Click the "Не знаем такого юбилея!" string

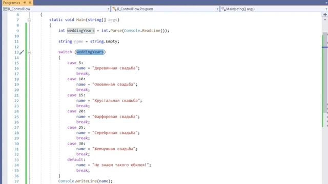pyautogui.click(x=120, y=165)
